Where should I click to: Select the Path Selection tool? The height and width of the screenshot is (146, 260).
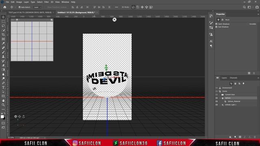pyautogui.click(x=3, y=92)
